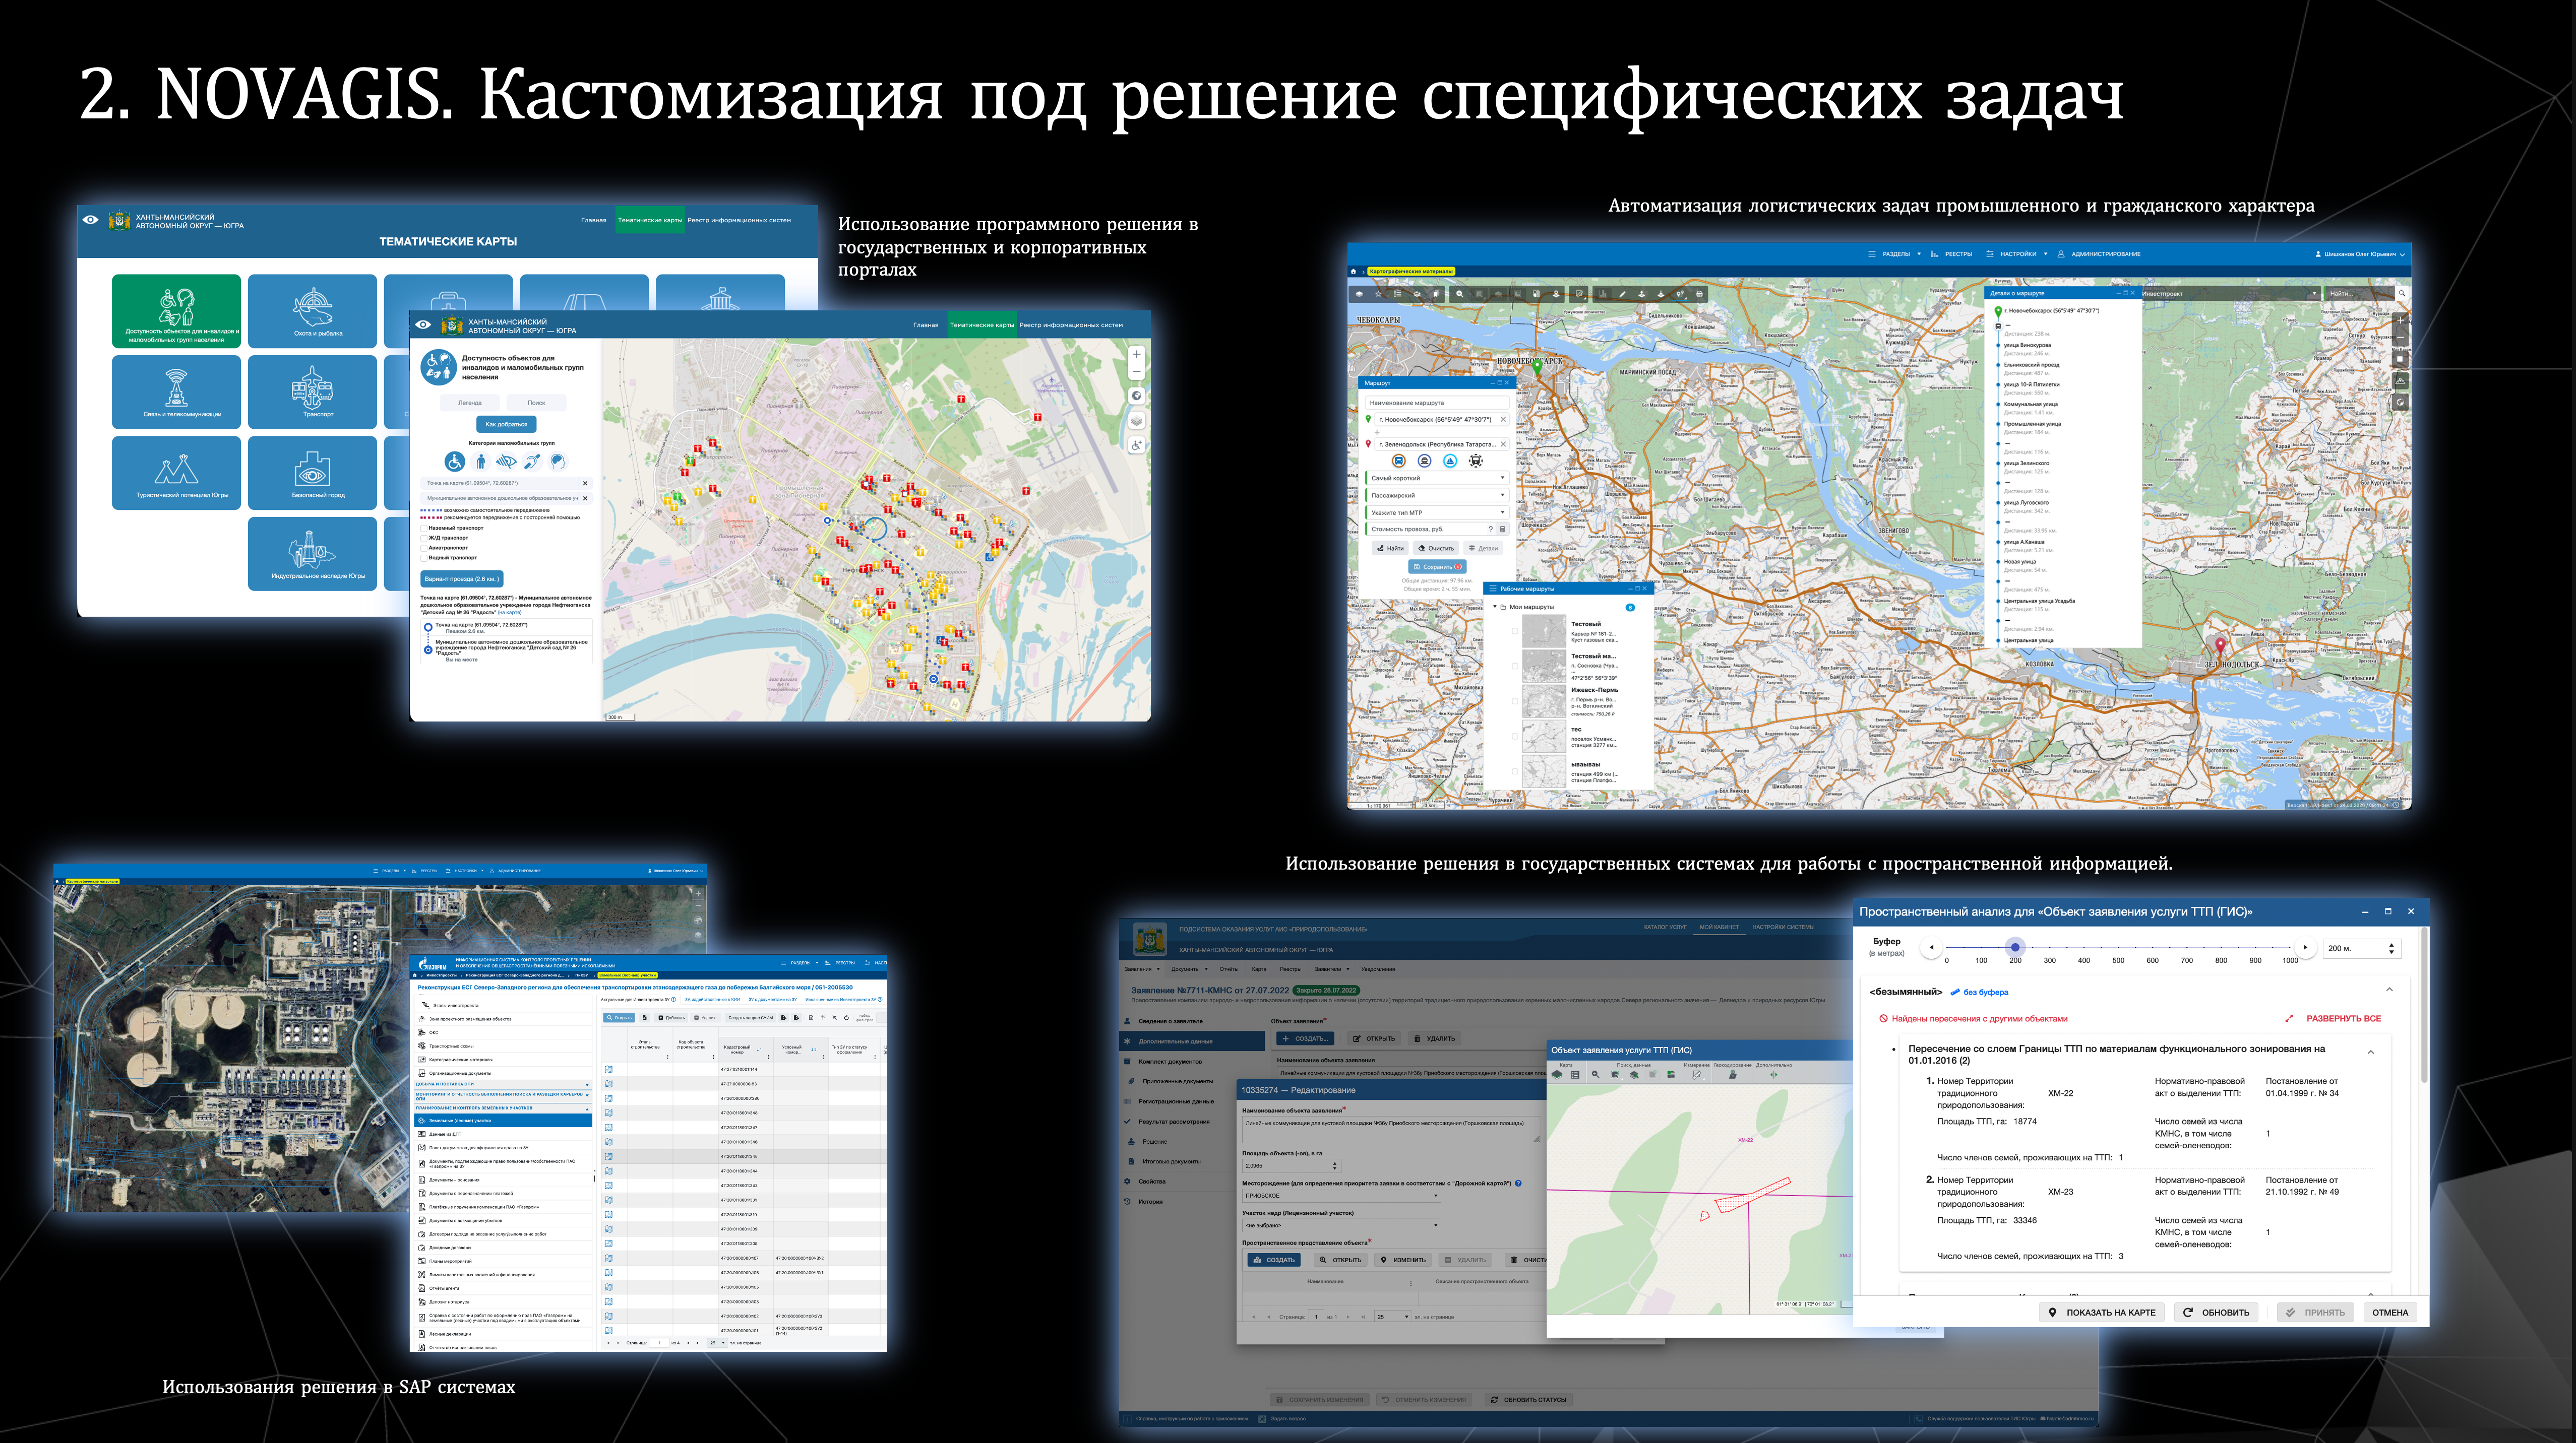
Task: Tick the checkbox for the Тестовый route
Action: [x=1515, y=631]
